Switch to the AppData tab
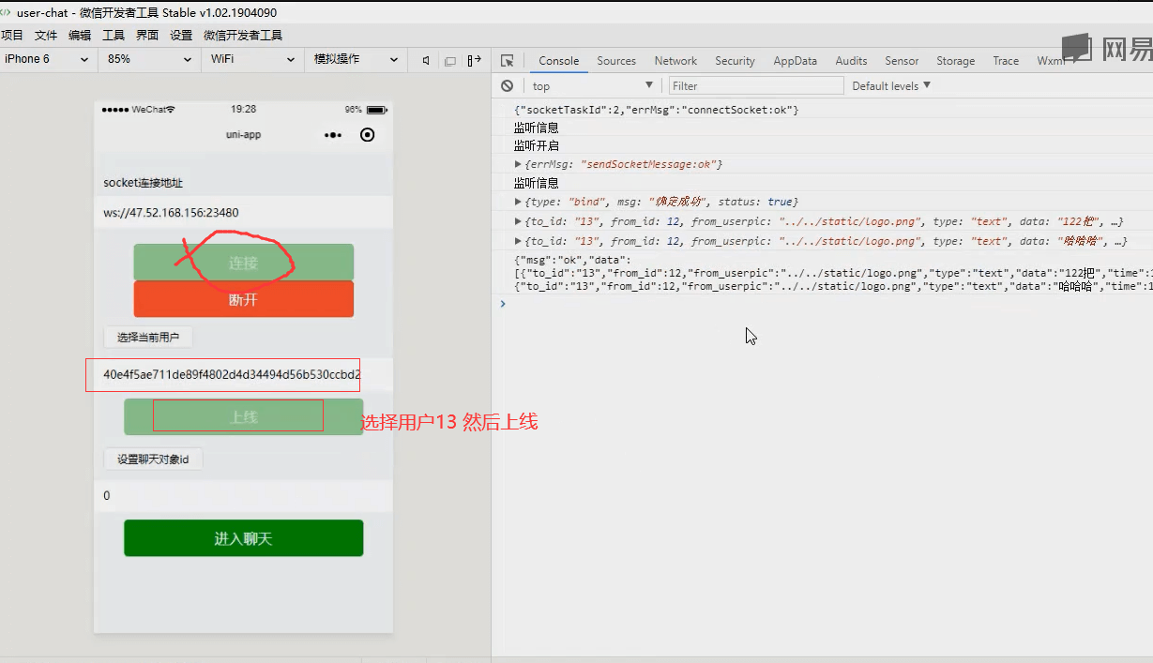The image size is (1153, 663). point(795,61)
